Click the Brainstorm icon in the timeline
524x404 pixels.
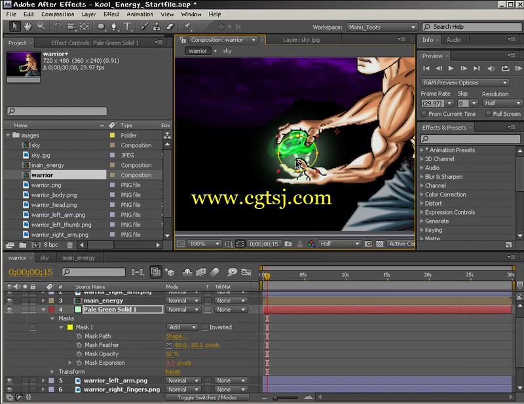coord(232,272)
